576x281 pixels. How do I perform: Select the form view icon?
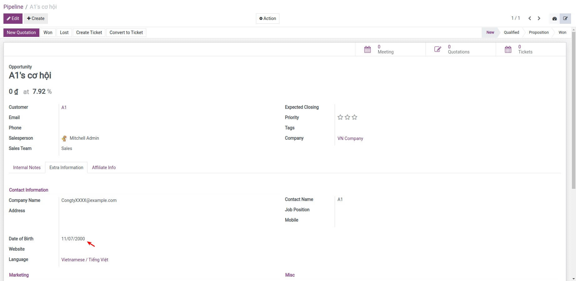tap(565, 18)
